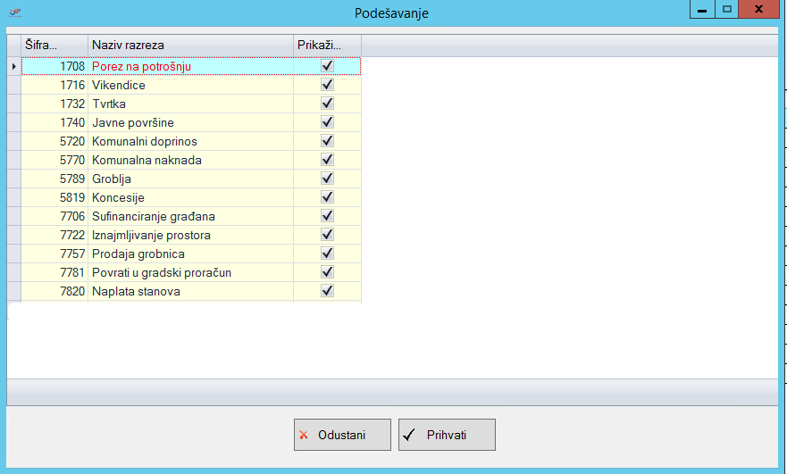The height and width of the screenshot is (474, 787).
Task: Sort by the Šifra column header
Action: coord(54,45)
